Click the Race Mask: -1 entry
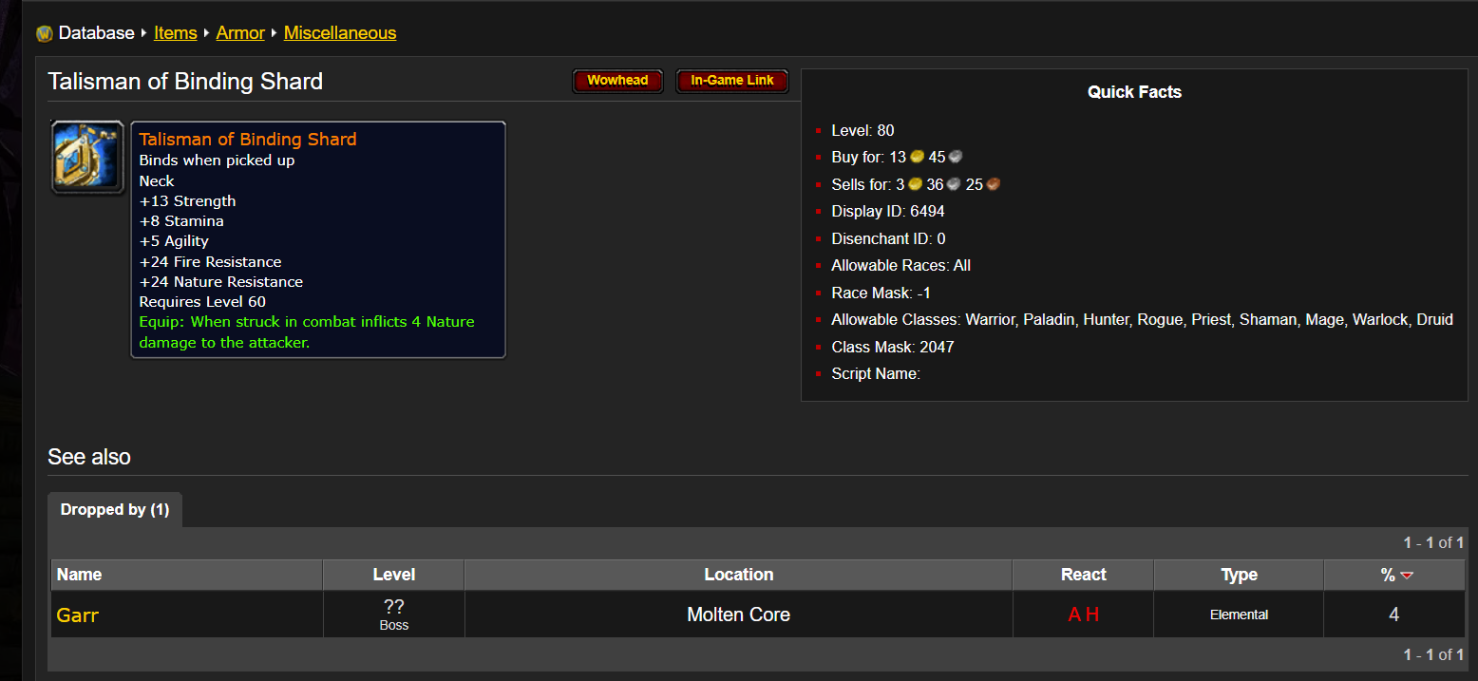 [881, 293]
